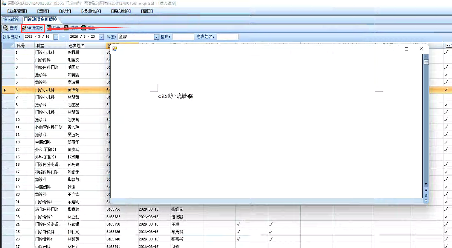The width and height of the screenshot is (452, 248).
Task: Click doctor 张宗兴 in row 26
Action: click(x=177, y=239)
